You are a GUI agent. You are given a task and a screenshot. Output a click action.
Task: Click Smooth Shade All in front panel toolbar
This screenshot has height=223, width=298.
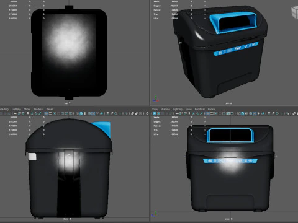pos(81,113)
